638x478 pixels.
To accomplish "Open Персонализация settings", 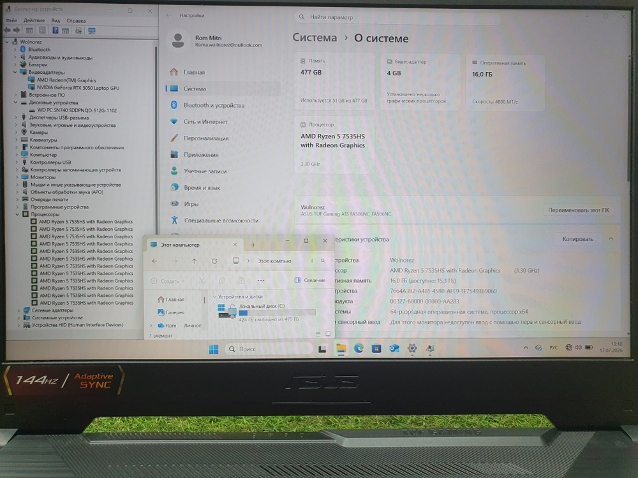I will pyautogui.click(x=206, y=138).
